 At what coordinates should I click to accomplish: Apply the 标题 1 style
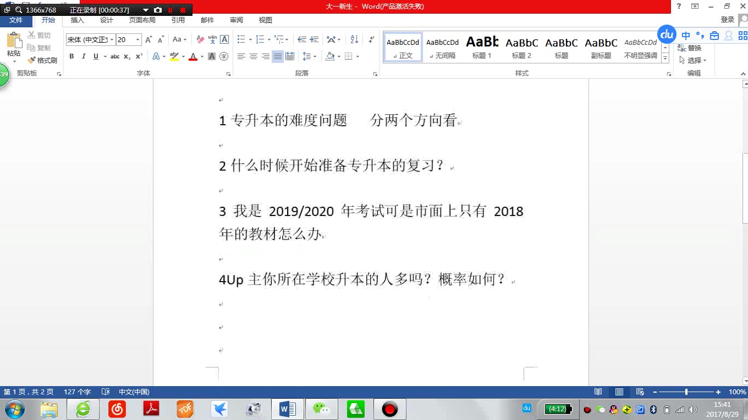pos(482,47)
